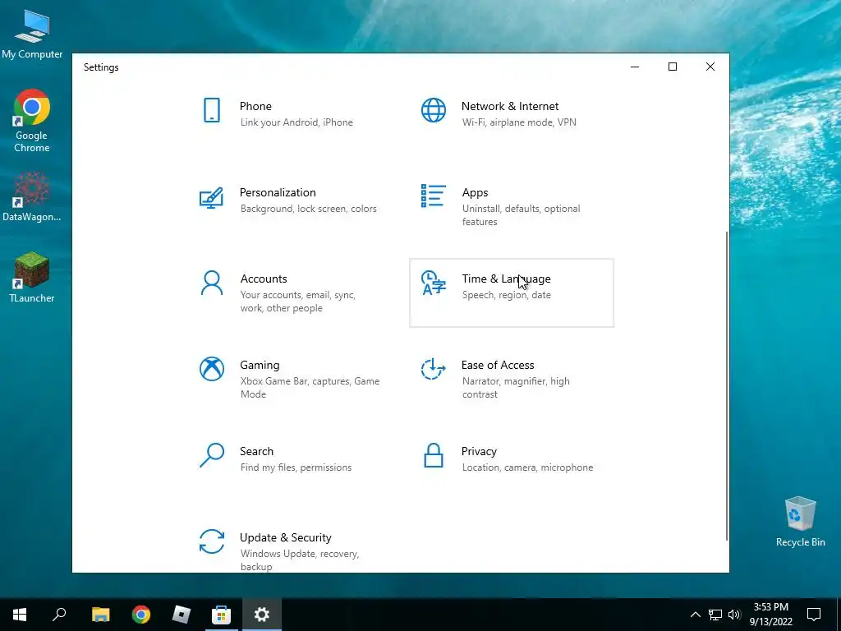Open Personalization heading
Viewport: 841px width, 631px height.
click(278, 192)
